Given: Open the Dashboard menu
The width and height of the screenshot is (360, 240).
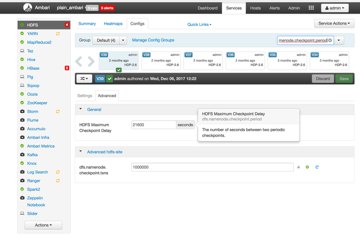Looking at the screenshot, I should (208, 8).
